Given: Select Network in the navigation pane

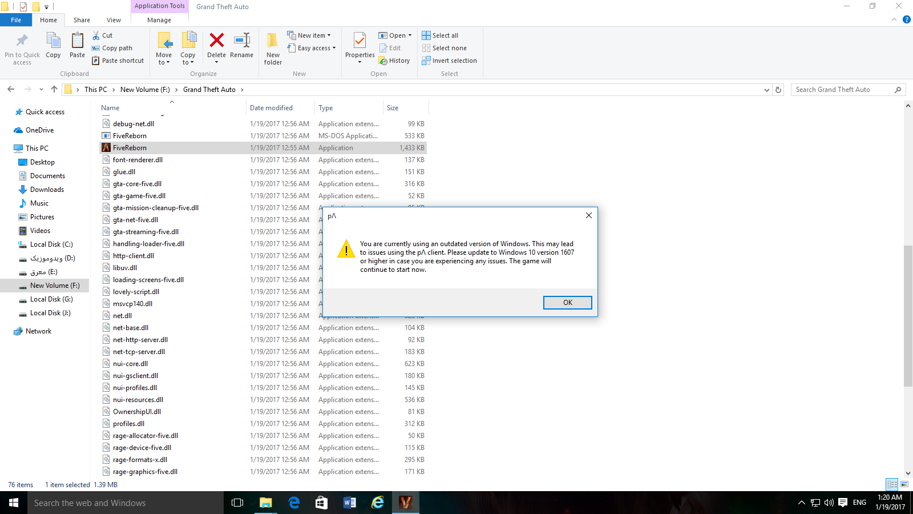Looking at the screenshot, I should 38,331.
